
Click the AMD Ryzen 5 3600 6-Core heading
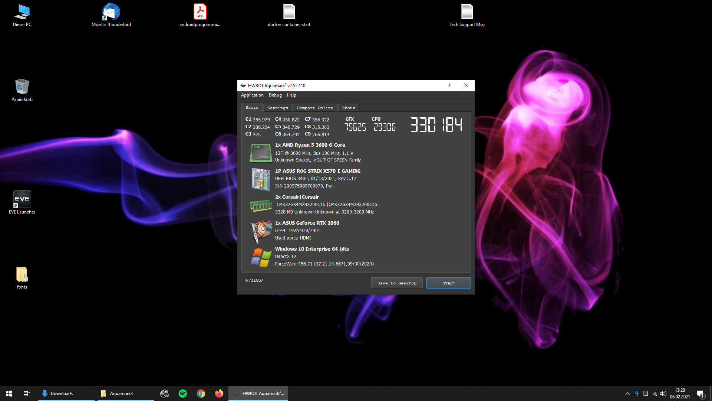point(310,145)
